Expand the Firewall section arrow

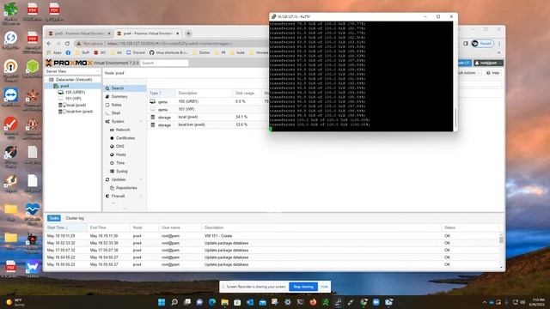(141, 197)
